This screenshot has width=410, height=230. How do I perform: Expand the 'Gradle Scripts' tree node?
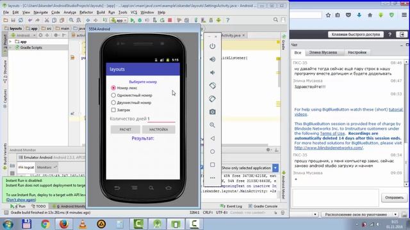coord(10,47)
